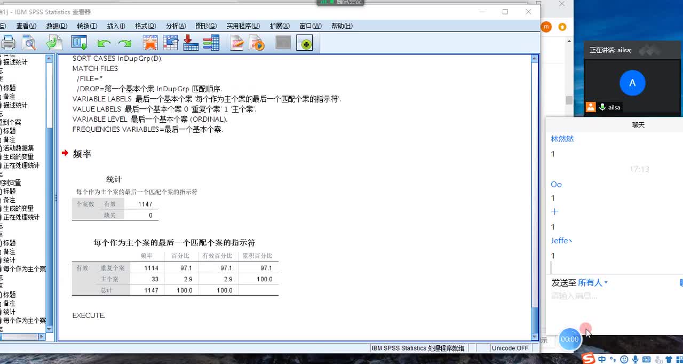Click the outline pane scroll-up arrow
The width and height of the screenshot is (683, 364).
click(x=49, y=59)
